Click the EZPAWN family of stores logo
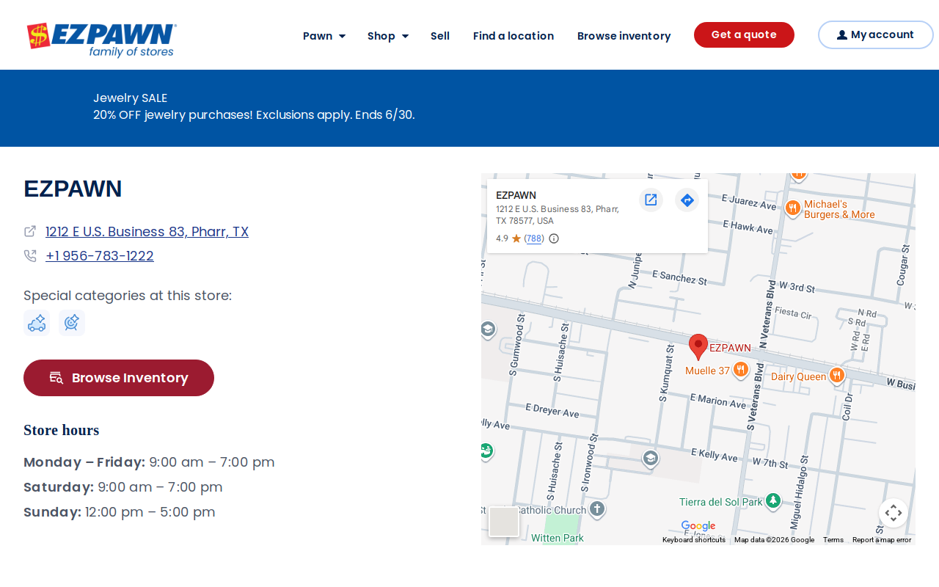 click(x=101, y=39)
